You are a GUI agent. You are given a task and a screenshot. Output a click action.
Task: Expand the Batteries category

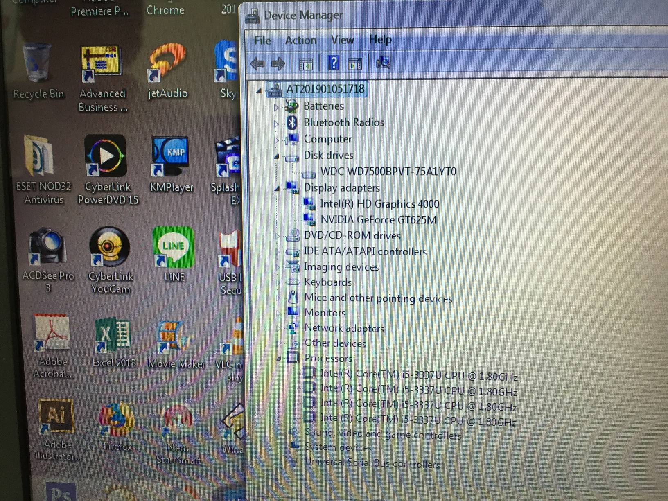pos(276,107)
